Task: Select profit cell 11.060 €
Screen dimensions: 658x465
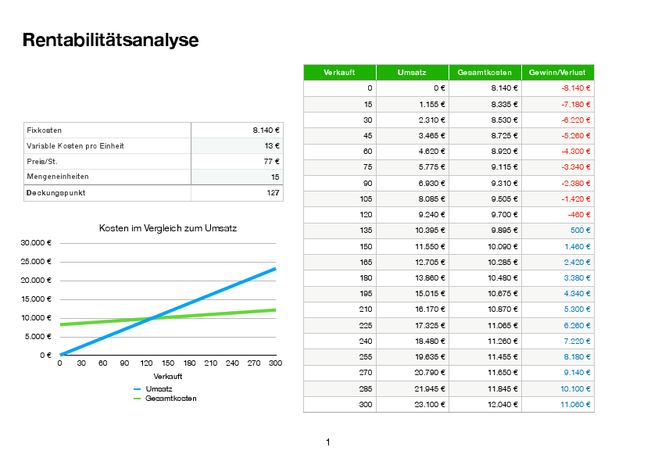Action: tap(558, 405)
